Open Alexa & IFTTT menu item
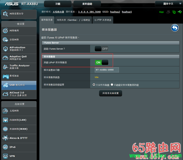Screen dimensions: 183x160 pos(19,138)
